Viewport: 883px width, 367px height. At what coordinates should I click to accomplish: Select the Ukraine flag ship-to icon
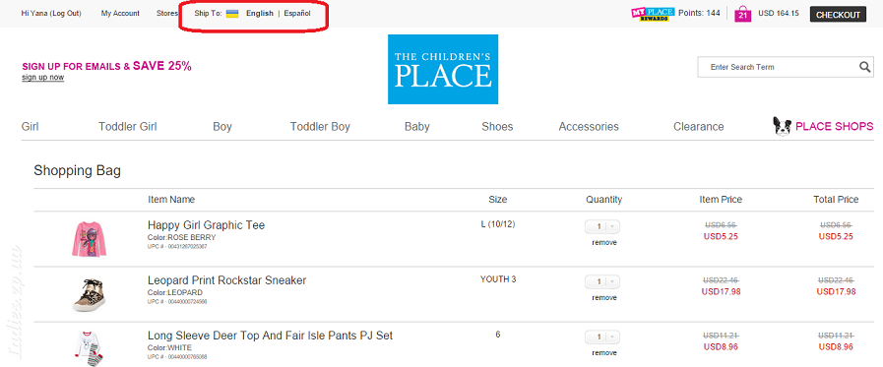[x=232, y=14]
